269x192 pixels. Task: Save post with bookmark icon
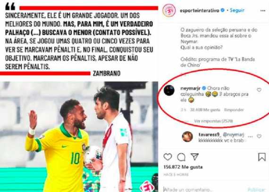point(262,157)
